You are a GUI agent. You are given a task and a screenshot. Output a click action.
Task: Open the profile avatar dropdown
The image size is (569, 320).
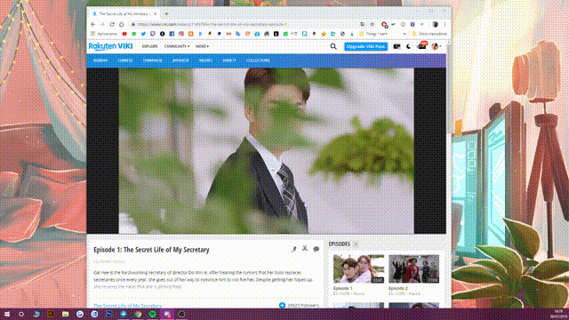coord(437,46)
